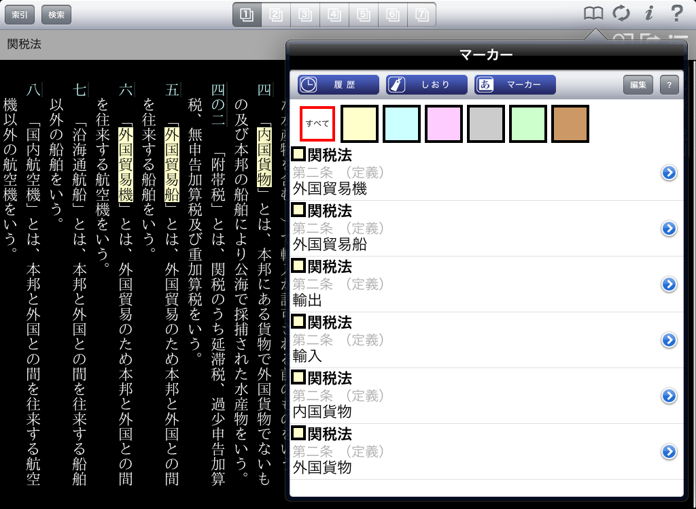Tap the circular sync arrows icon

[621, 13]
